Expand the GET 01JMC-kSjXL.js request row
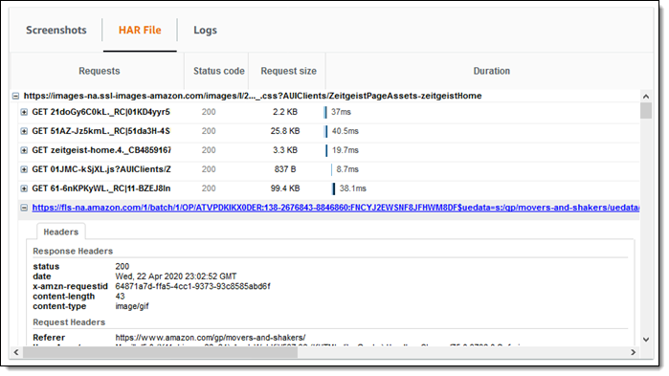The image size is (669, 376). point(24,169)
